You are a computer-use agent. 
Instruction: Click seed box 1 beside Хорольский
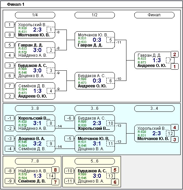(10, 25)
